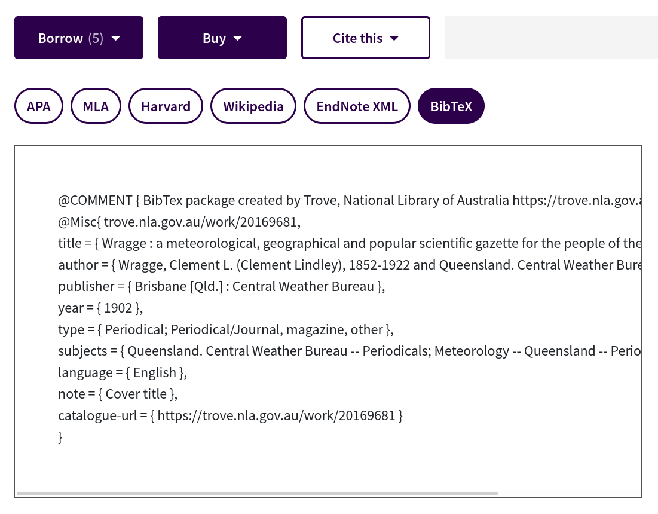The height and width of the screenshot is (514, 658).
Task: Click the publisher Brisbane line
Action: (222, 286)
